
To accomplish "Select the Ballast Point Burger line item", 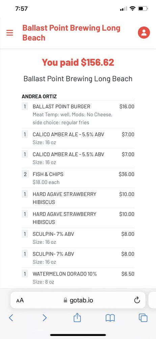I will point(78,114).
